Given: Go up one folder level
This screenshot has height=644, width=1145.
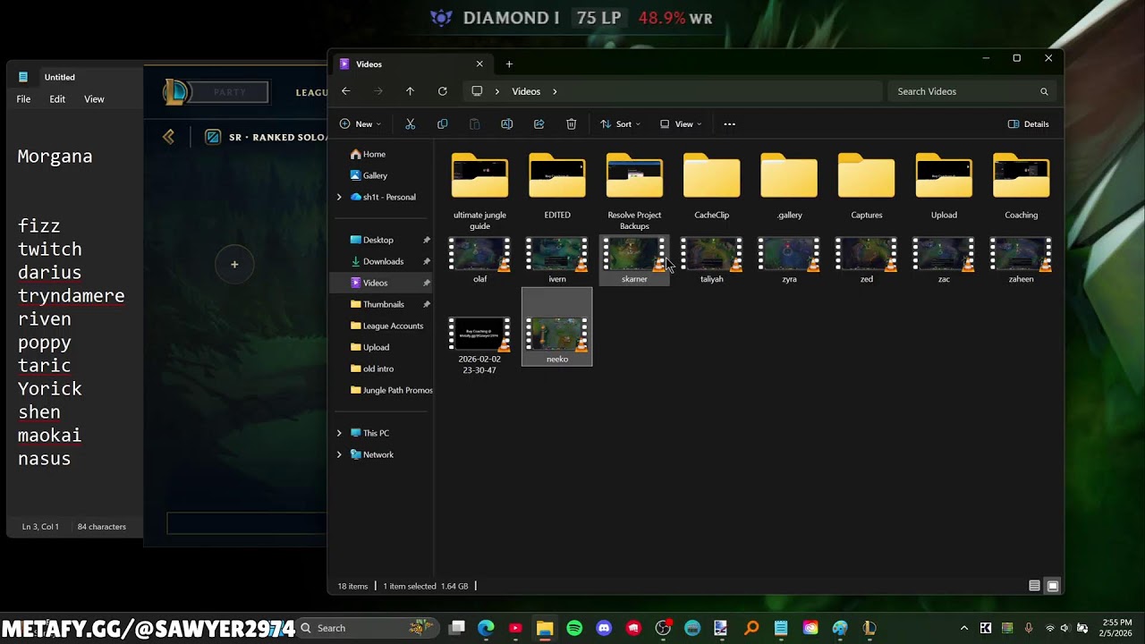Looking at the screenshot, I should 410,91.
